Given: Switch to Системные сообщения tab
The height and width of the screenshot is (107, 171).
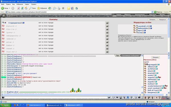Looking at the screenshot, I should click(x=131, y=56).
